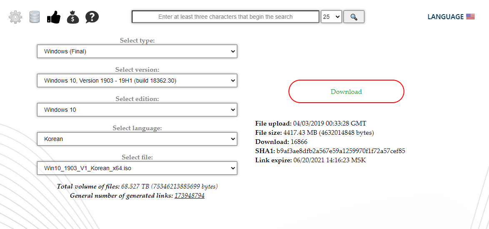Image resolution: width=489 pixels, height=229 pixels.
Task: Click the LANGUAGE label
Action: 446,17
